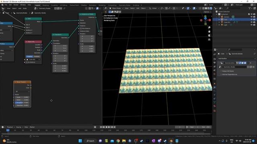Image resolution: width=257 pixels, height=144 pixels.
Task: Toggle As Instance checkbox on Object Info
Action: click(x=27, y=62)
